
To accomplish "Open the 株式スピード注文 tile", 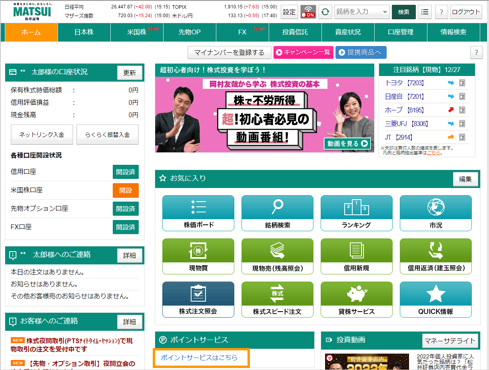I will tap(277, 300).
